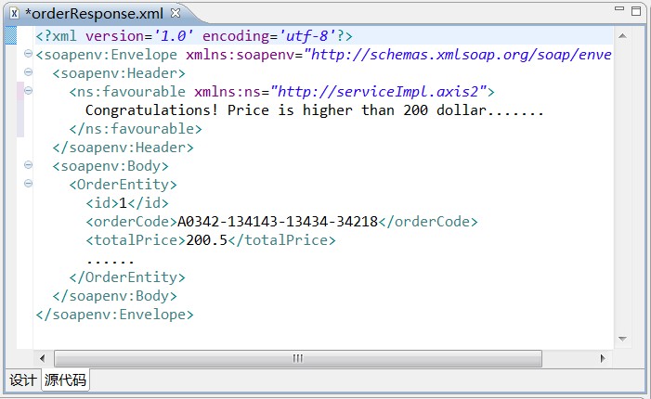Click the horizontal scrollbar right arrow

point(603,358)
